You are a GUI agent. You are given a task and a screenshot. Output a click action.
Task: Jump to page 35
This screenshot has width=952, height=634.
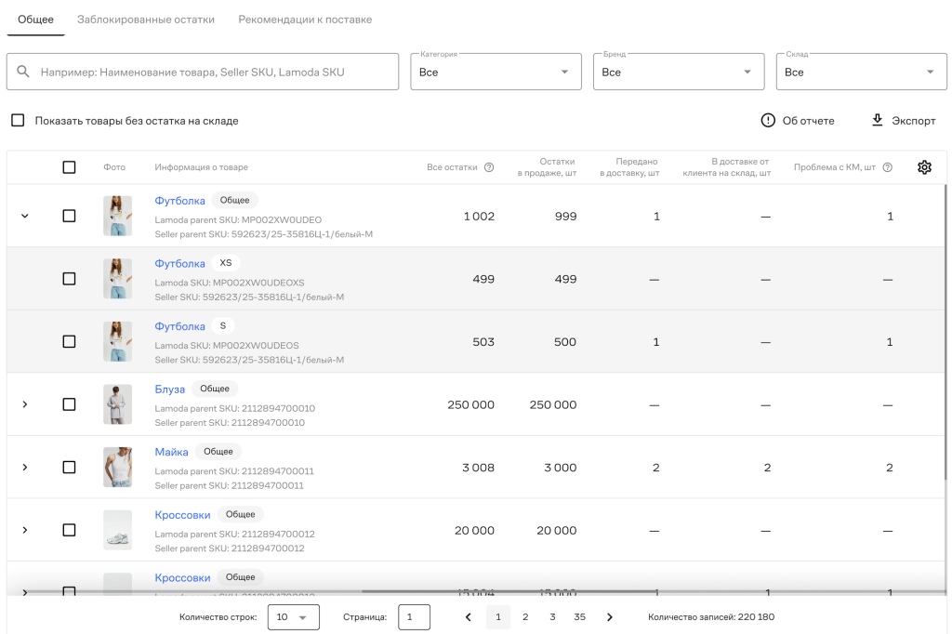[580, 617]
